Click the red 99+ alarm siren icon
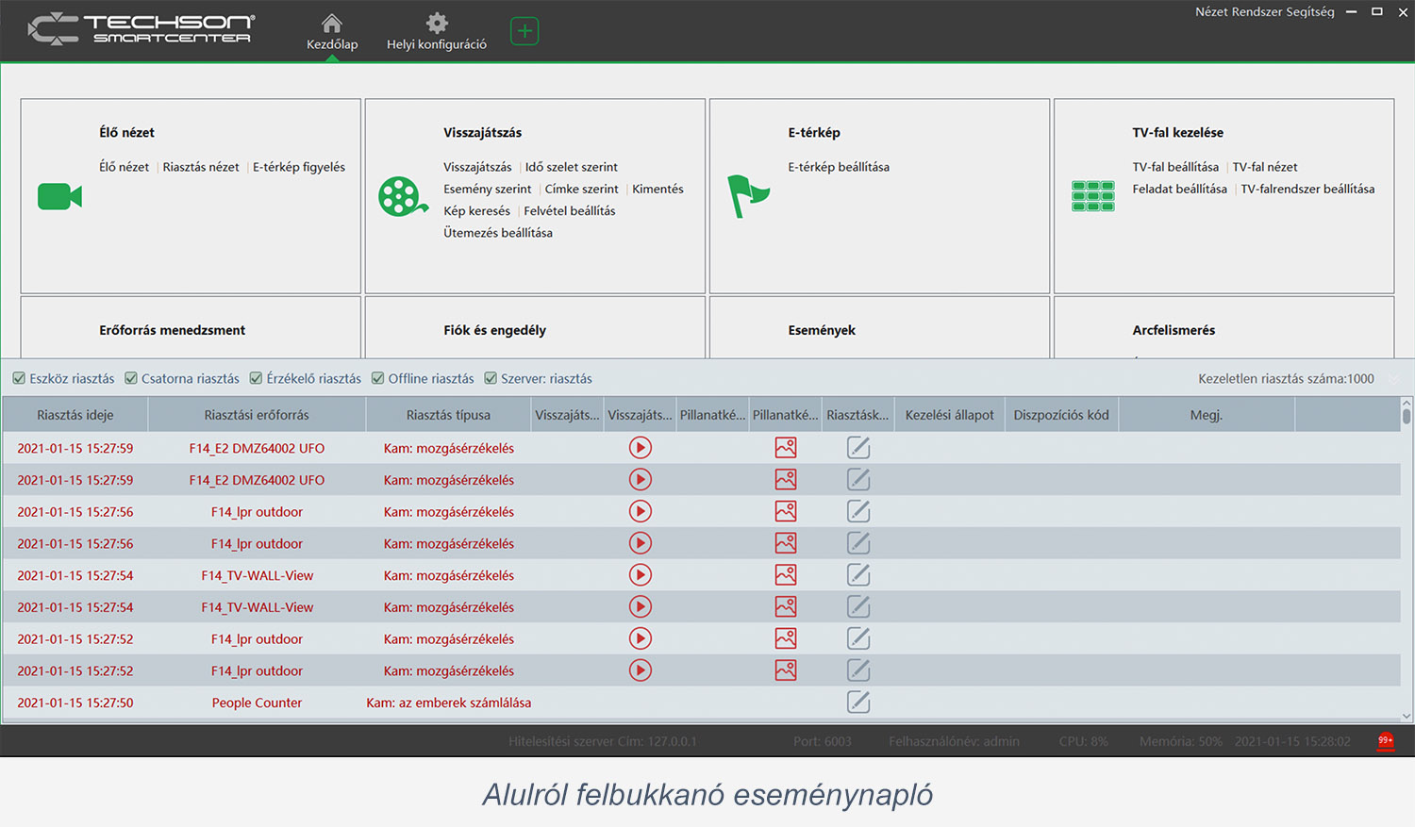Viewport: 1415px width, 827px height. [1385, 741]
